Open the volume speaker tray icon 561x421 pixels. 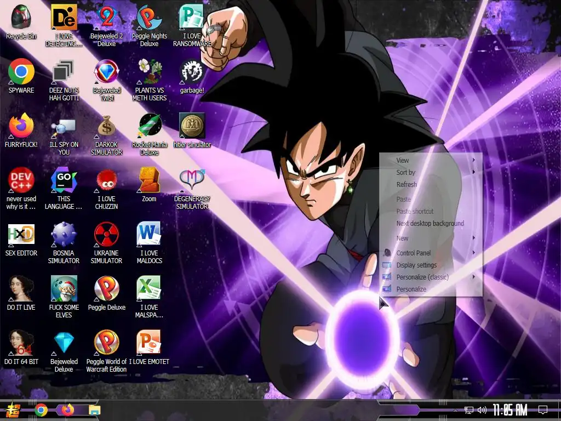pyautogui.click(x=482, y=410)
